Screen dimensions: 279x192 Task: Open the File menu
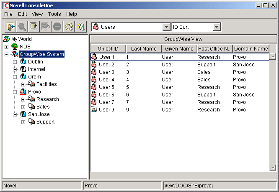(x=8, y=14)
